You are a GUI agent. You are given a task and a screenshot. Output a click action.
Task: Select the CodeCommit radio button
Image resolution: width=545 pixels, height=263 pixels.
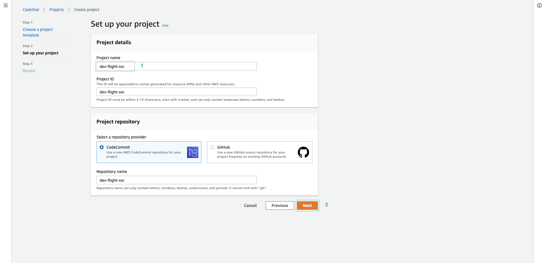(102, 147)
